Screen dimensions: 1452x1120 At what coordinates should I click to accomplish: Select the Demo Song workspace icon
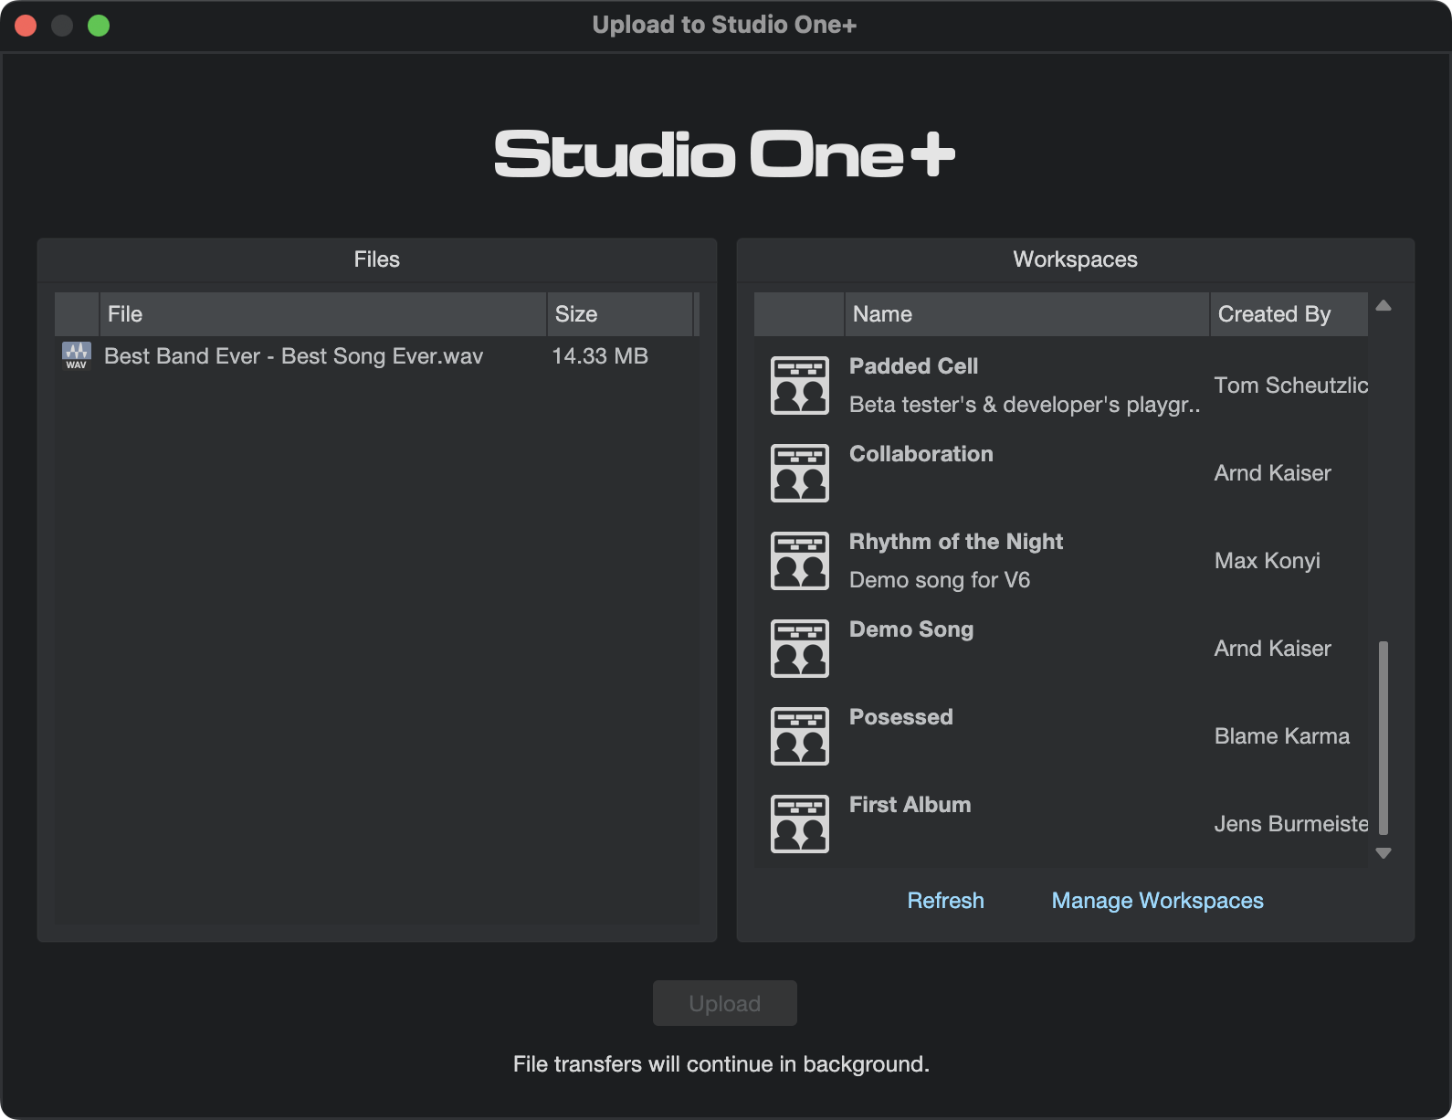(800, 649)
